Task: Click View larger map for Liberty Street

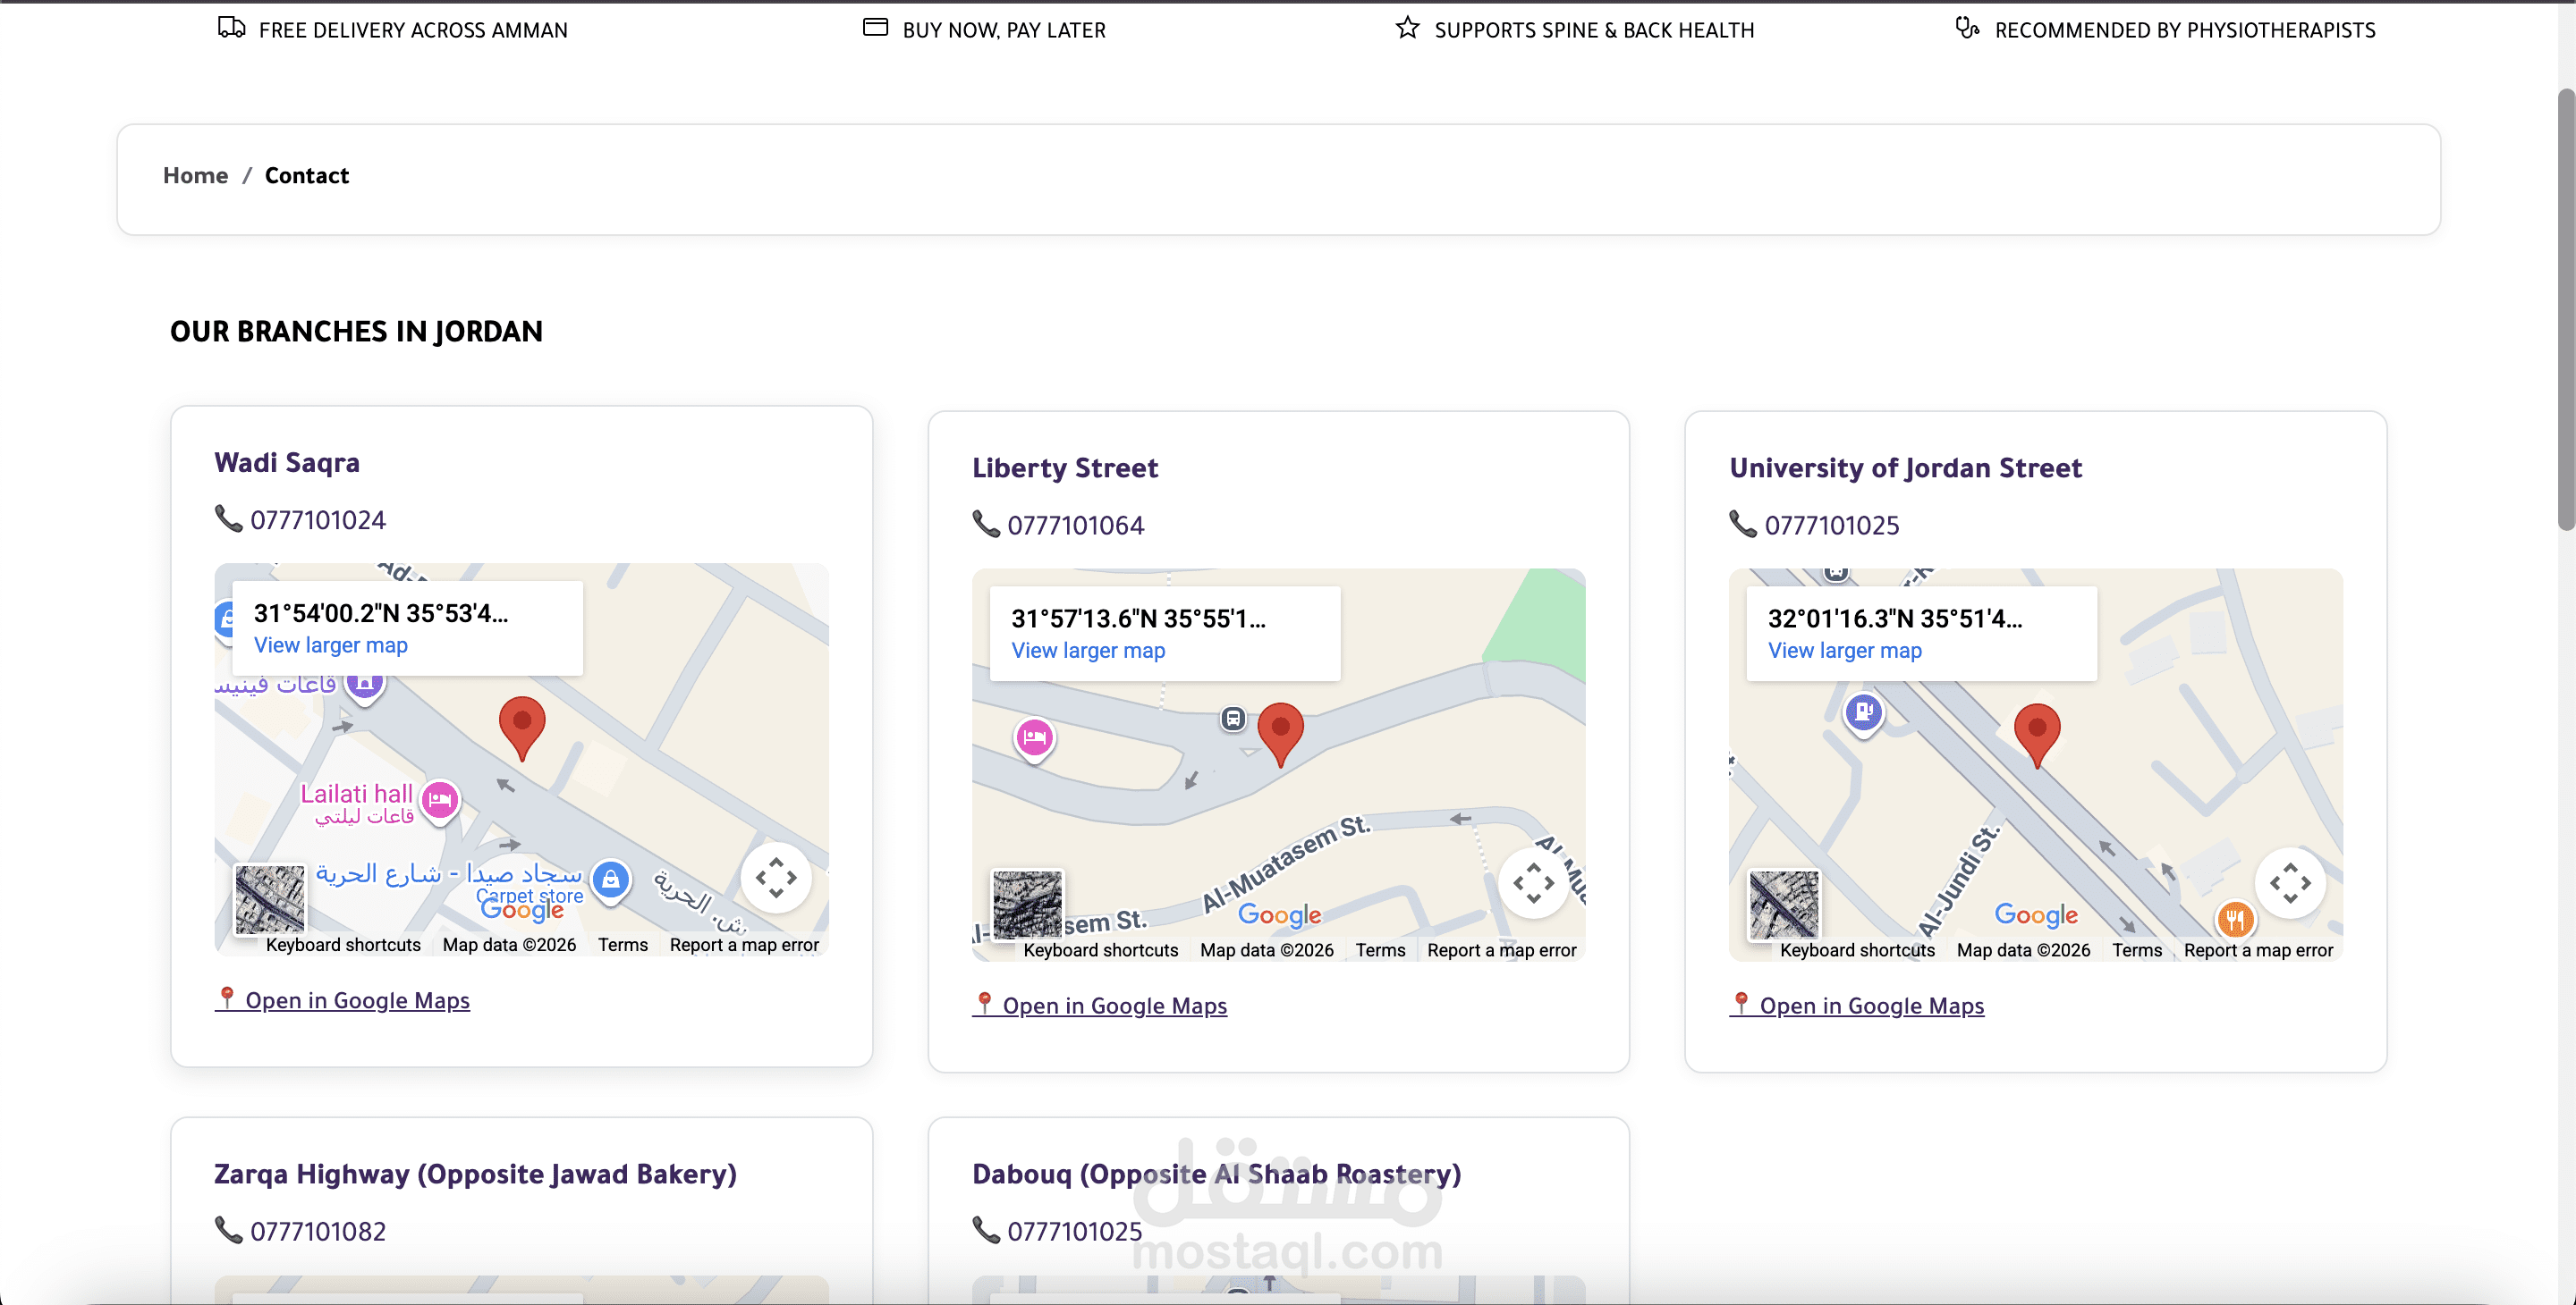Action: click(1088, 651)
